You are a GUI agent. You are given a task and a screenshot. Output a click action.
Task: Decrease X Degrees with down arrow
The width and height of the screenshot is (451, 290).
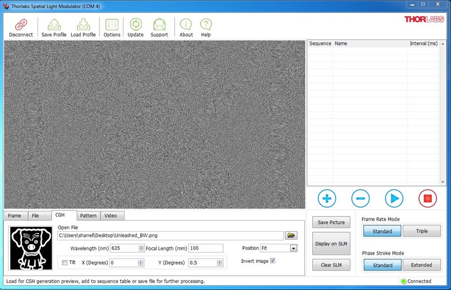pos(141,265)
